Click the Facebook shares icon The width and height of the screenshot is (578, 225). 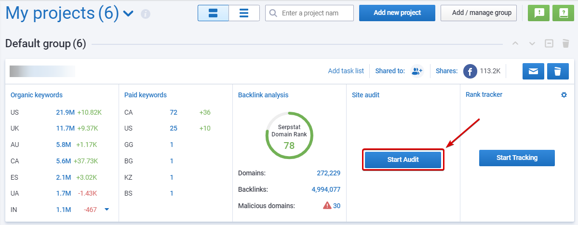pyautogui.click(x=470, y=71)
